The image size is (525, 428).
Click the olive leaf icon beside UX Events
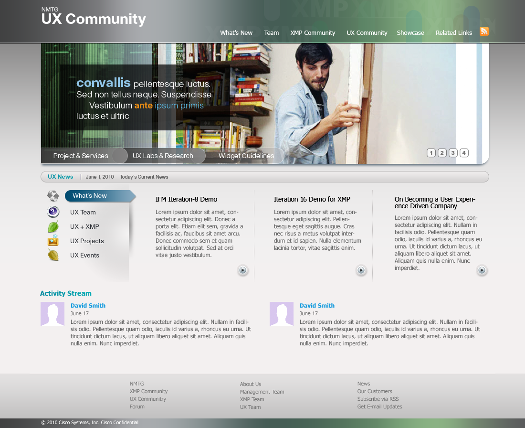point(53,255)
